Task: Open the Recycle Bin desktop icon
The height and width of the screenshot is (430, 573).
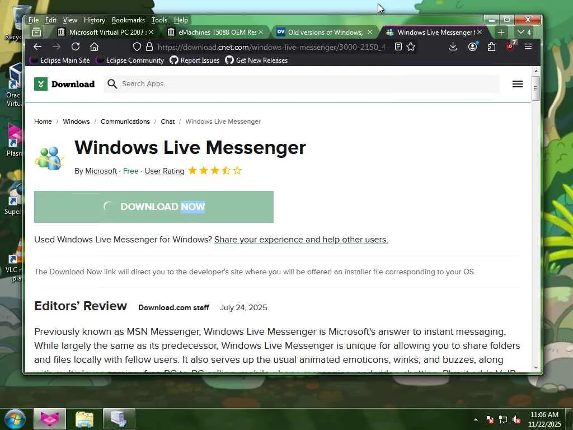Action: (x=13, y=22)
